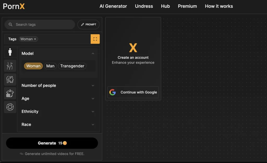Screen dimensions: 267x163
Task: Click the link icon beside free videos text
Action: (21, 154)
